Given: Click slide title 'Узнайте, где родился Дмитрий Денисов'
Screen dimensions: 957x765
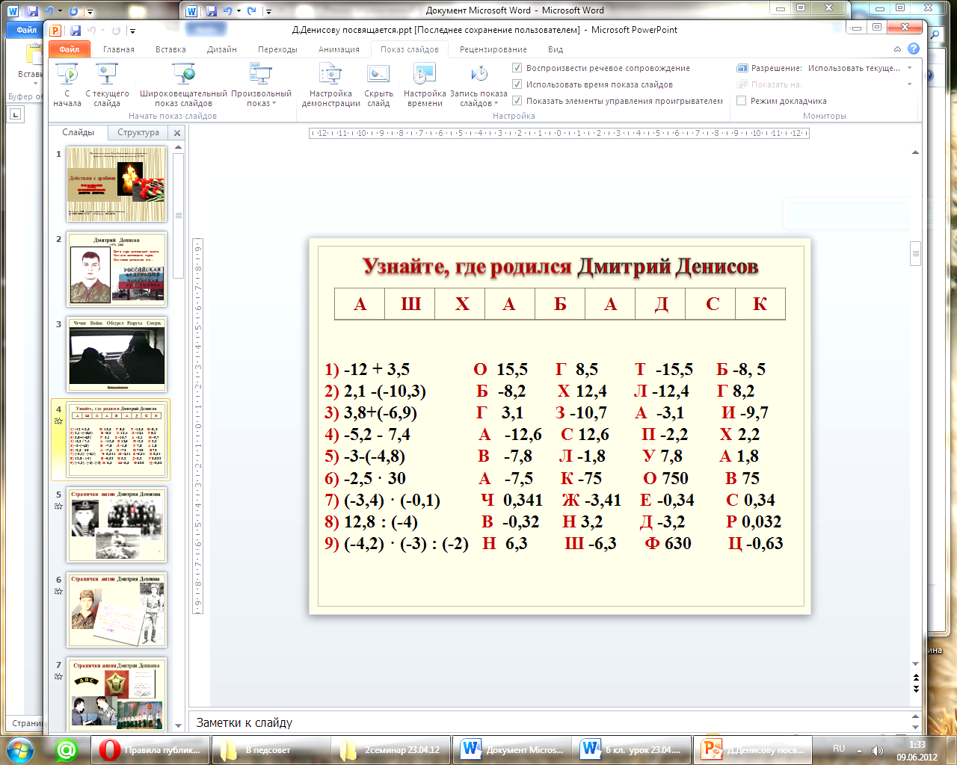Looking at the screenshot, I should [x=560, y=267].
